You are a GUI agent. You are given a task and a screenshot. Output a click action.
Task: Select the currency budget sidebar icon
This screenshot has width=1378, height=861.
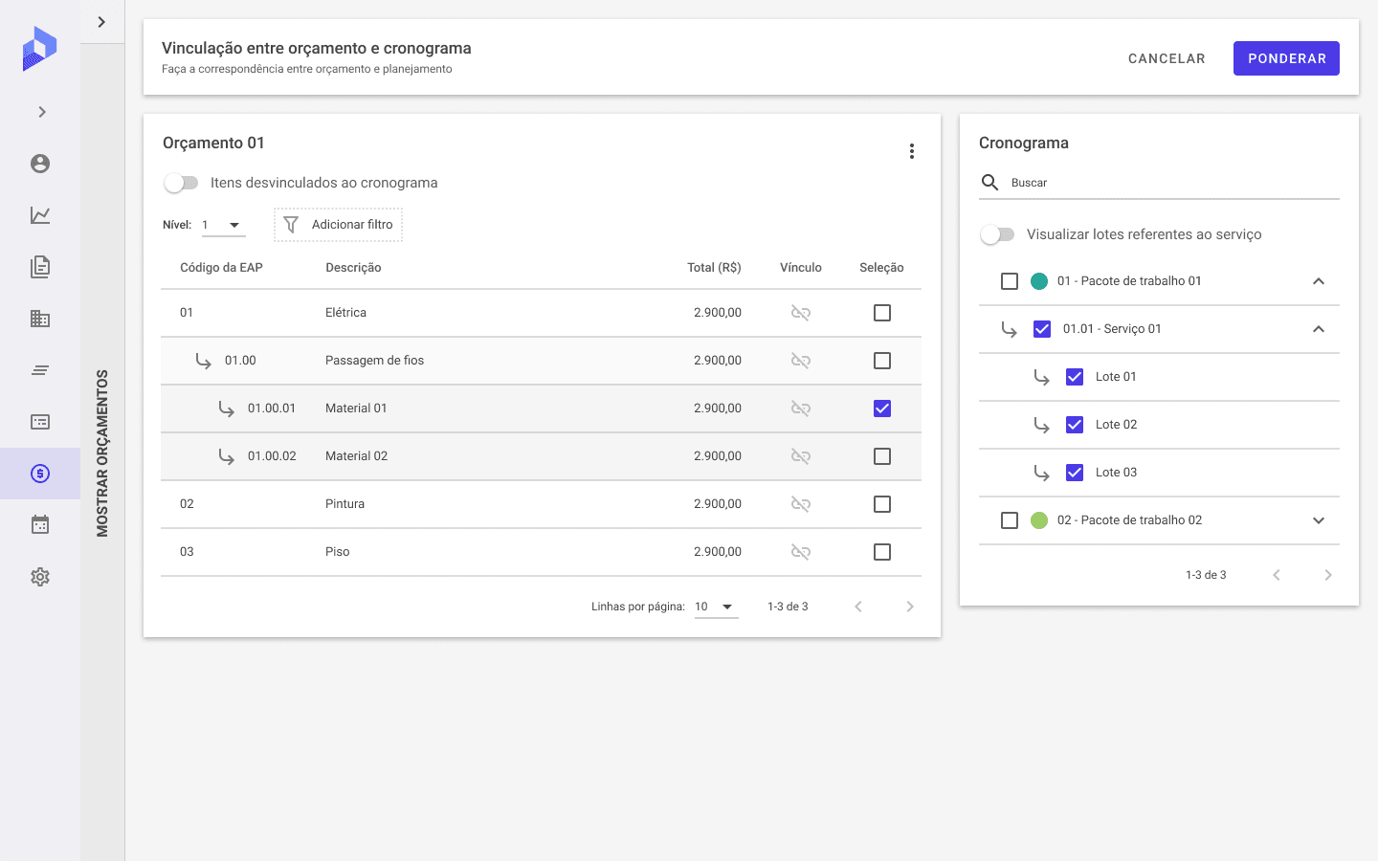pyautogui.click(x=40, y=474)
